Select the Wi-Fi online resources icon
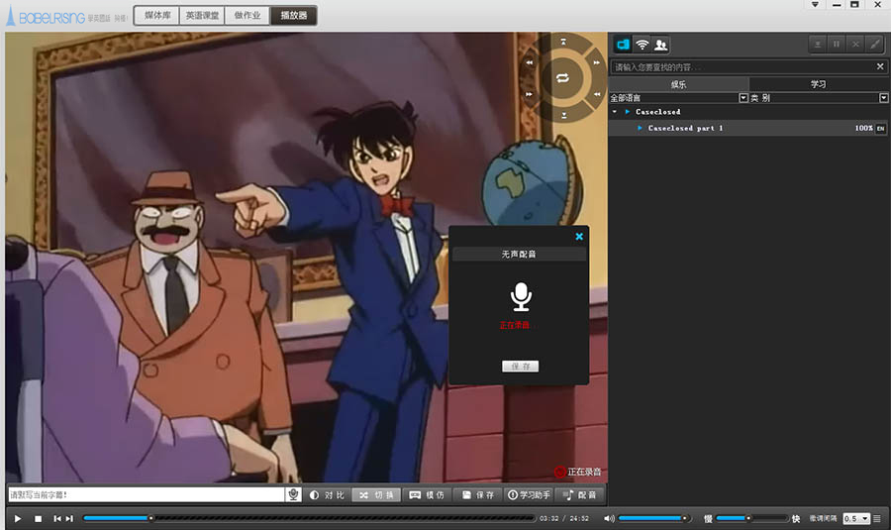 point(643,45)
